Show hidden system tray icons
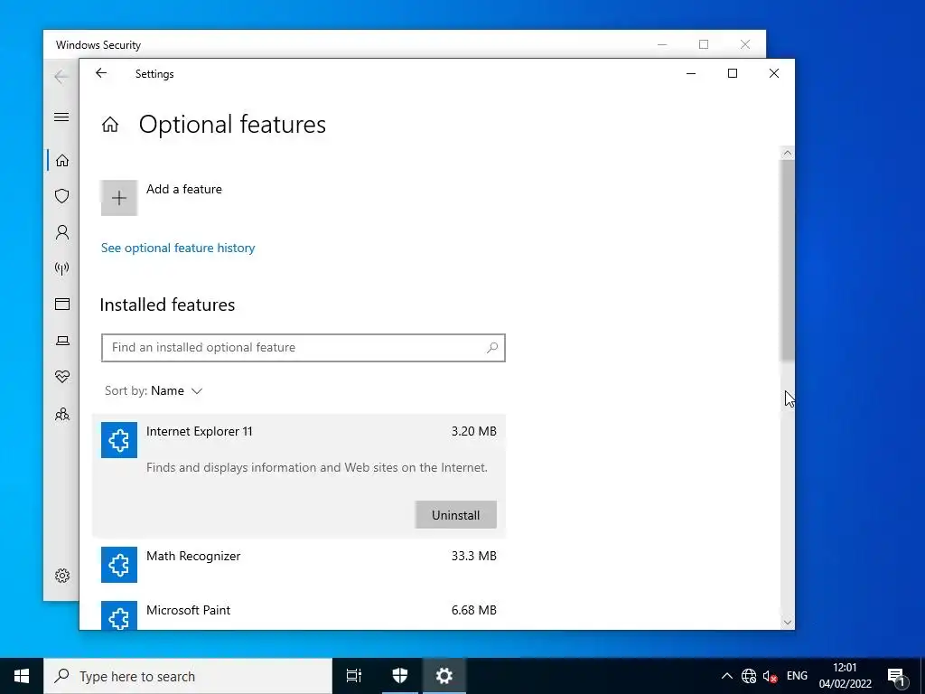The width and height of the screenshot is (925, 694). (x=727, y=676)
